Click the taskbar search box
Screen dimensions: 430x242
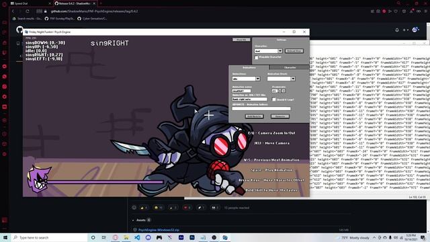(x=49, y=237)
